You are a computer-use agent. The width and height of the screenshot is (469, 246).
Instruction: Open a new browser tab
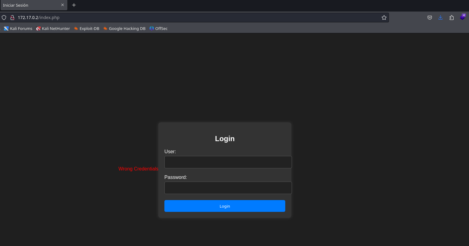coord(74,5)
